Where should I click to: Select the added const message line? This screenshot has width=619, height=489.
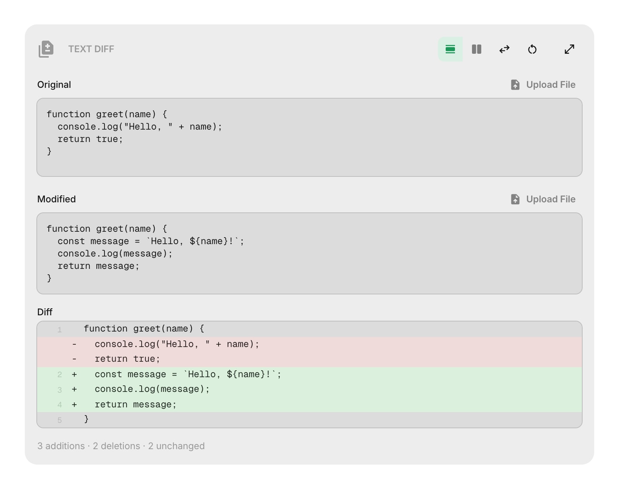(x=187, y=374)
